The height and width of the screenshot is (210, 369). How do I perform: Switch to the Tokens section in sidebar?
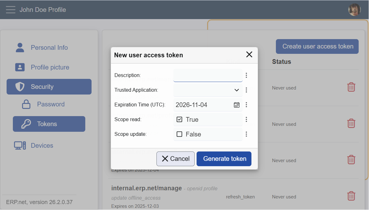tap(49, 124)
